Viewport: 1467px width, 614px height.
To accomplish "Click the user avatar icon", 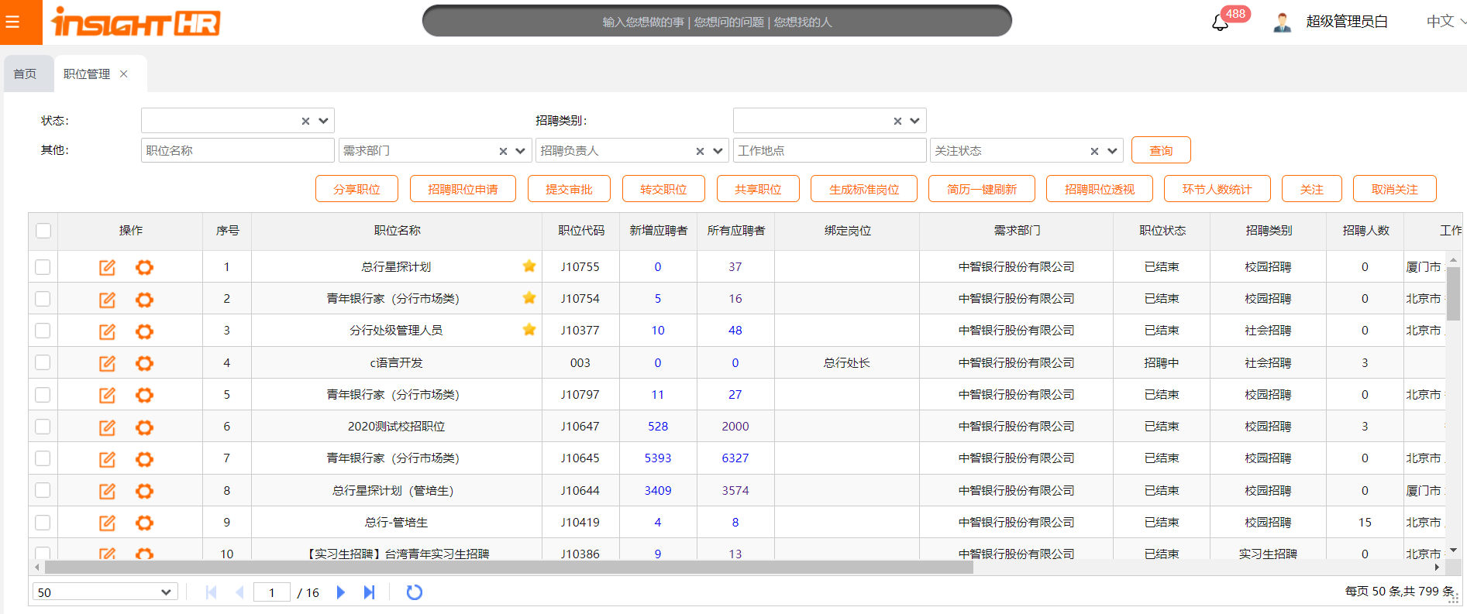I will (x=1283, y=22).
